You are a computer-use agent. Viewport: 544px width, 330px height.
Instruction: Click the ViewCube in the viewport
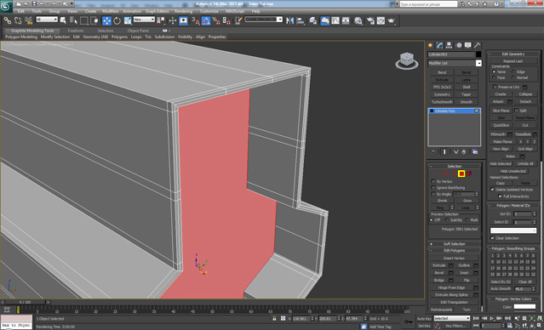point(407,60)
